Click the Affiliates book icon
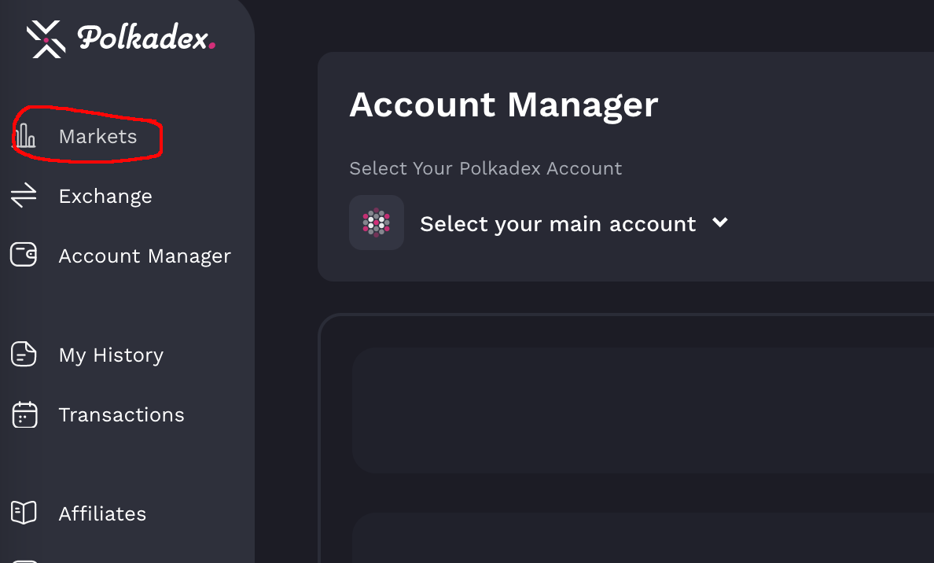The width and height of the screenshot is (934, 563). pos(24,513)
